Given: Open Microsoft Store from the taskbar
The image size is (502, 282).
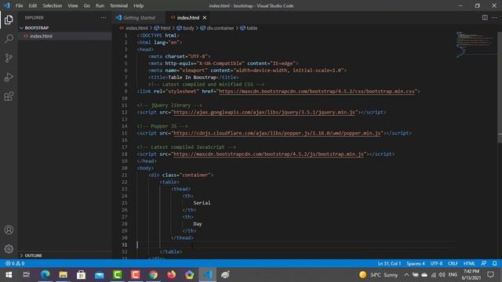Looking at the screenshot, I should pyautogui.click(x=81, y=275).
